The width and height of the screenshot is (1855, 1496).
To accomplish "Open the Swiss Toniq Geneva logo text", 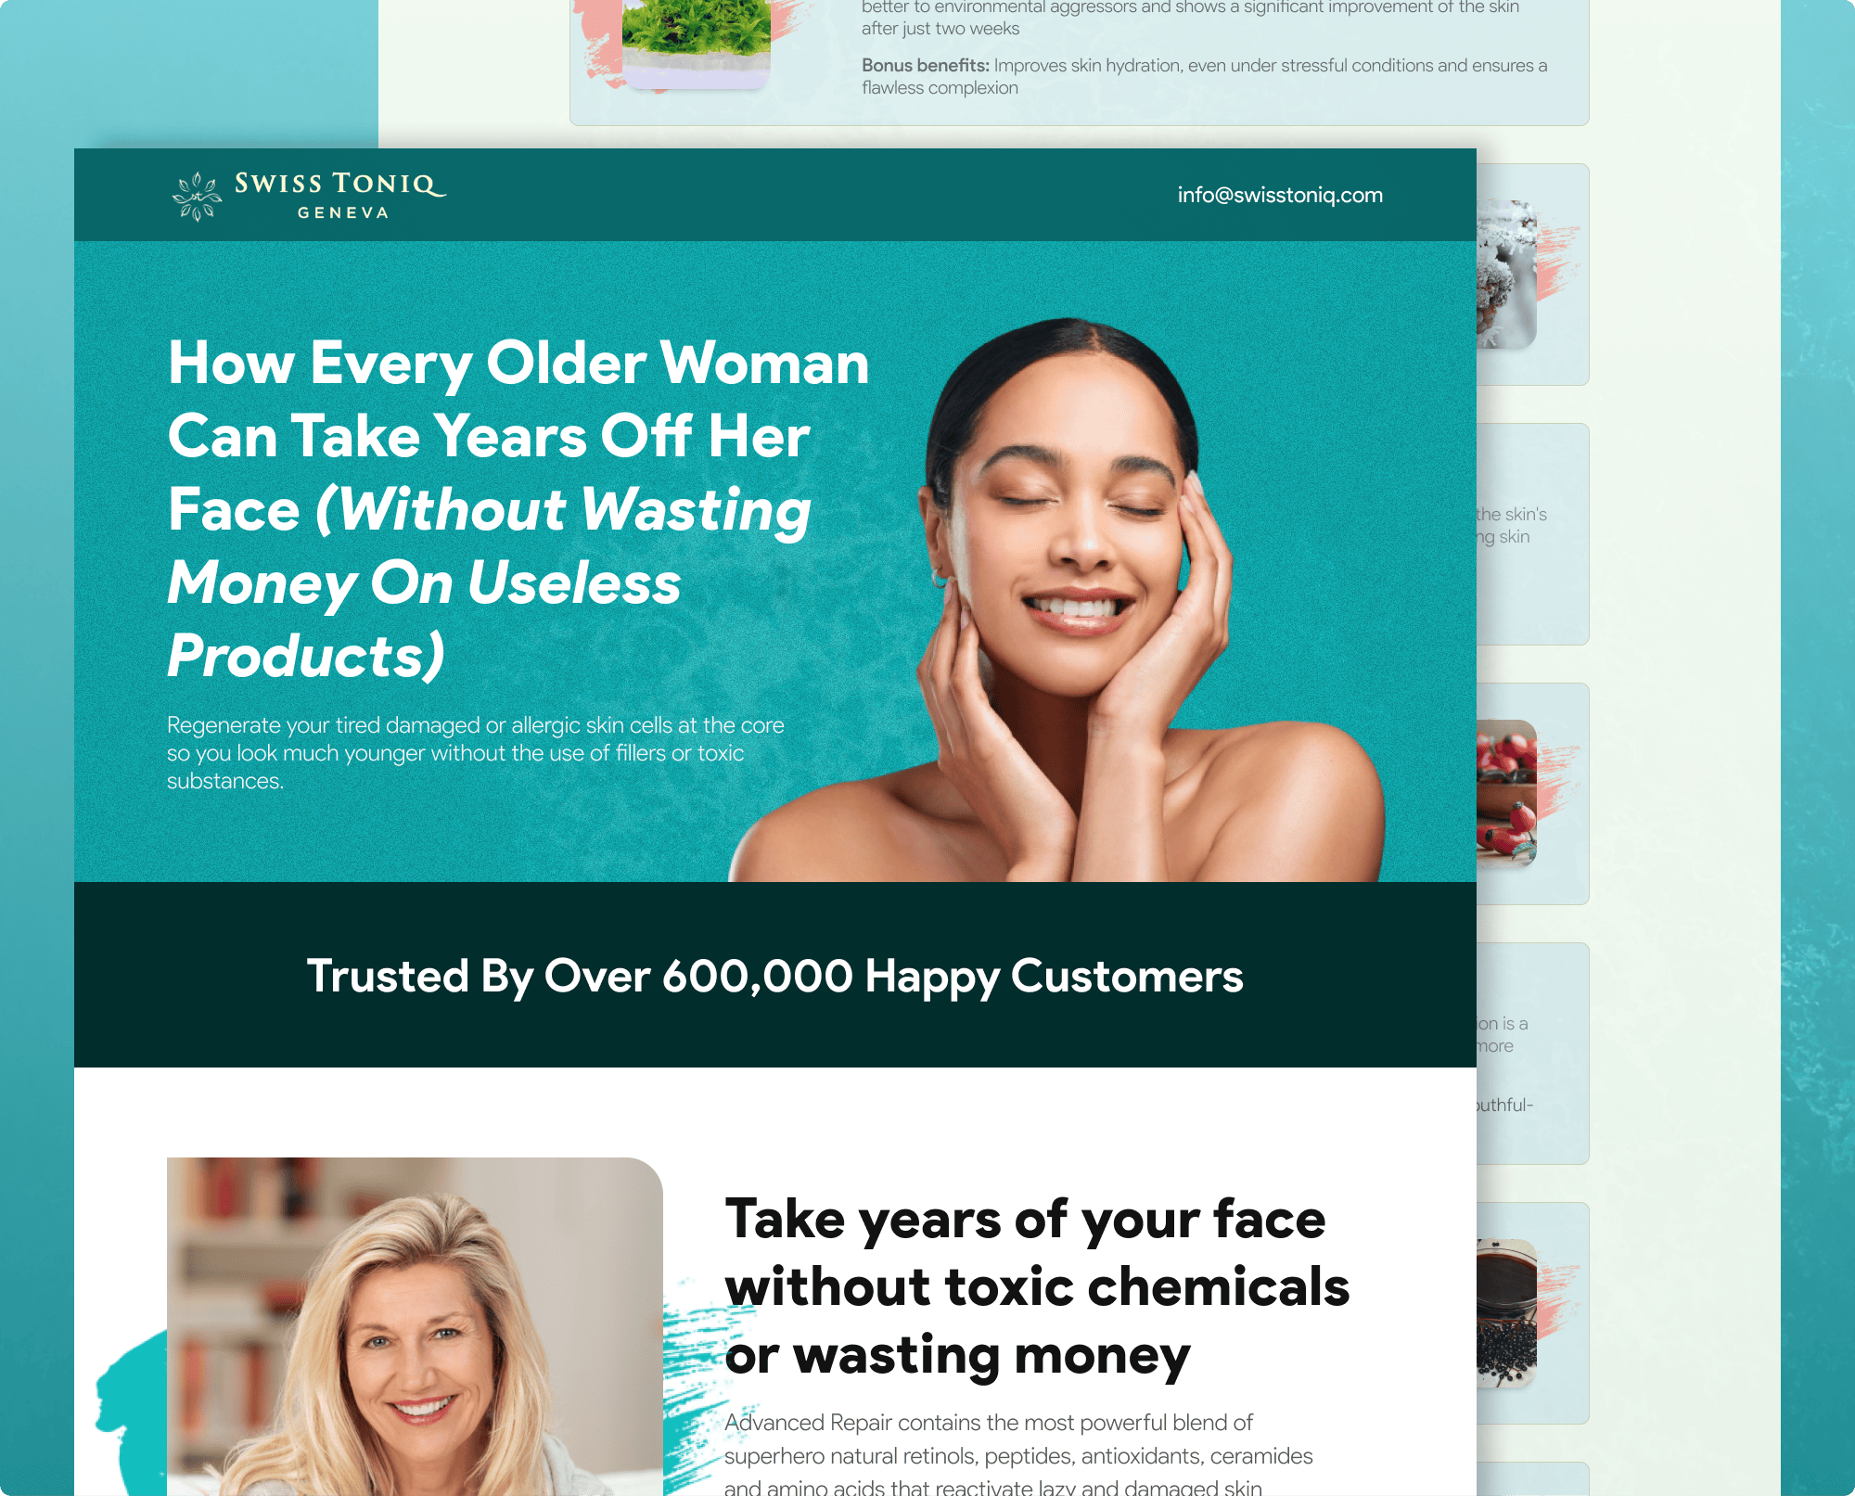I will (x=340, y=196).
